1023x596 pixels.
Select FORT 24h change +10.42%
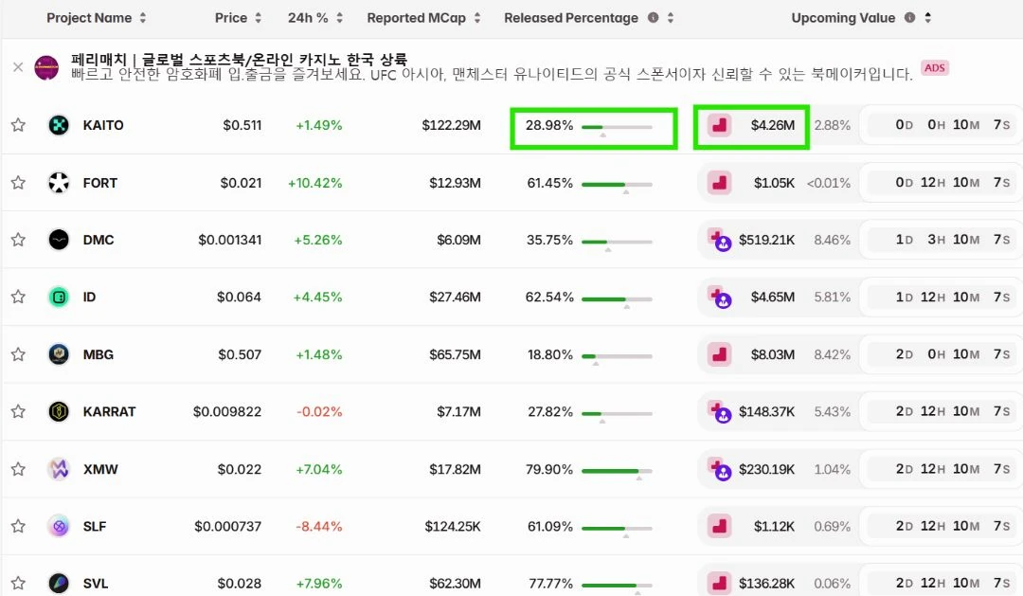[315, 183]
